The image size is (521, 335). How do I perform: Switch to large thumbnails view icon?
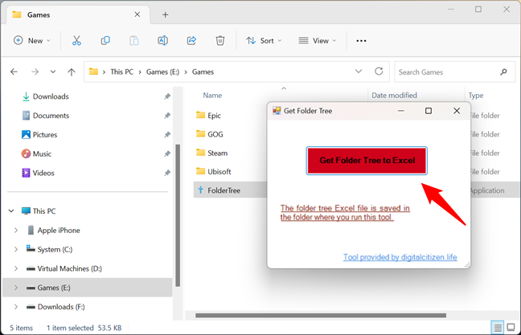point(511,328)
